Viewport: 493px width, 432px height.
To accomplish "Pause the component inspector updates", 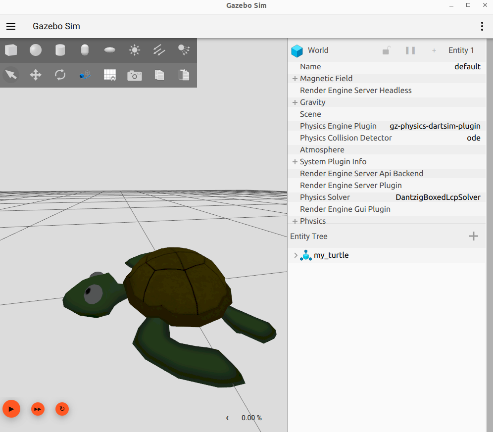I will click(x=410, y=50).
